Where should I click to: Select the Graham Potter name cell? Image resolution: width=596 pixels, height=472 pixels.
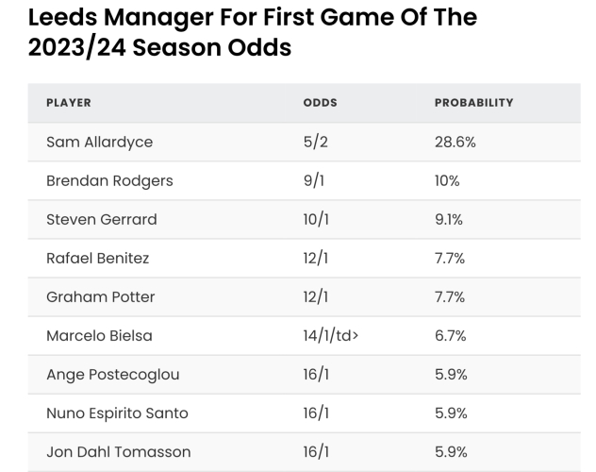tap(100, 296)
